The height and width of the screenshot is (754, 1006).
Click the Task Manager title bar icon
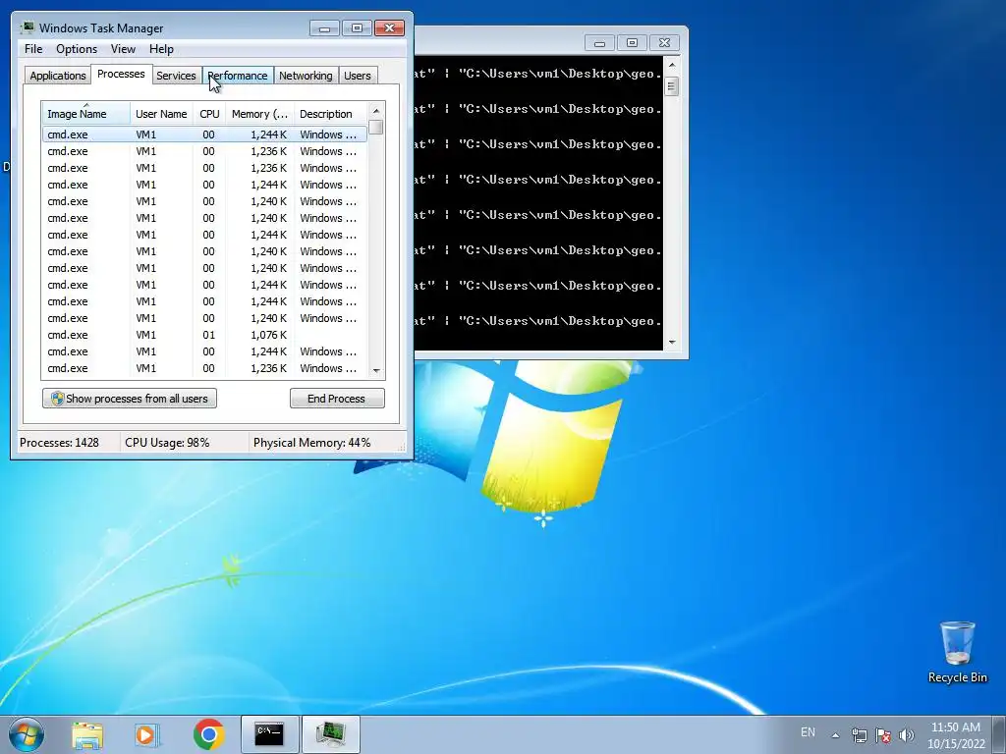(27, 27)
